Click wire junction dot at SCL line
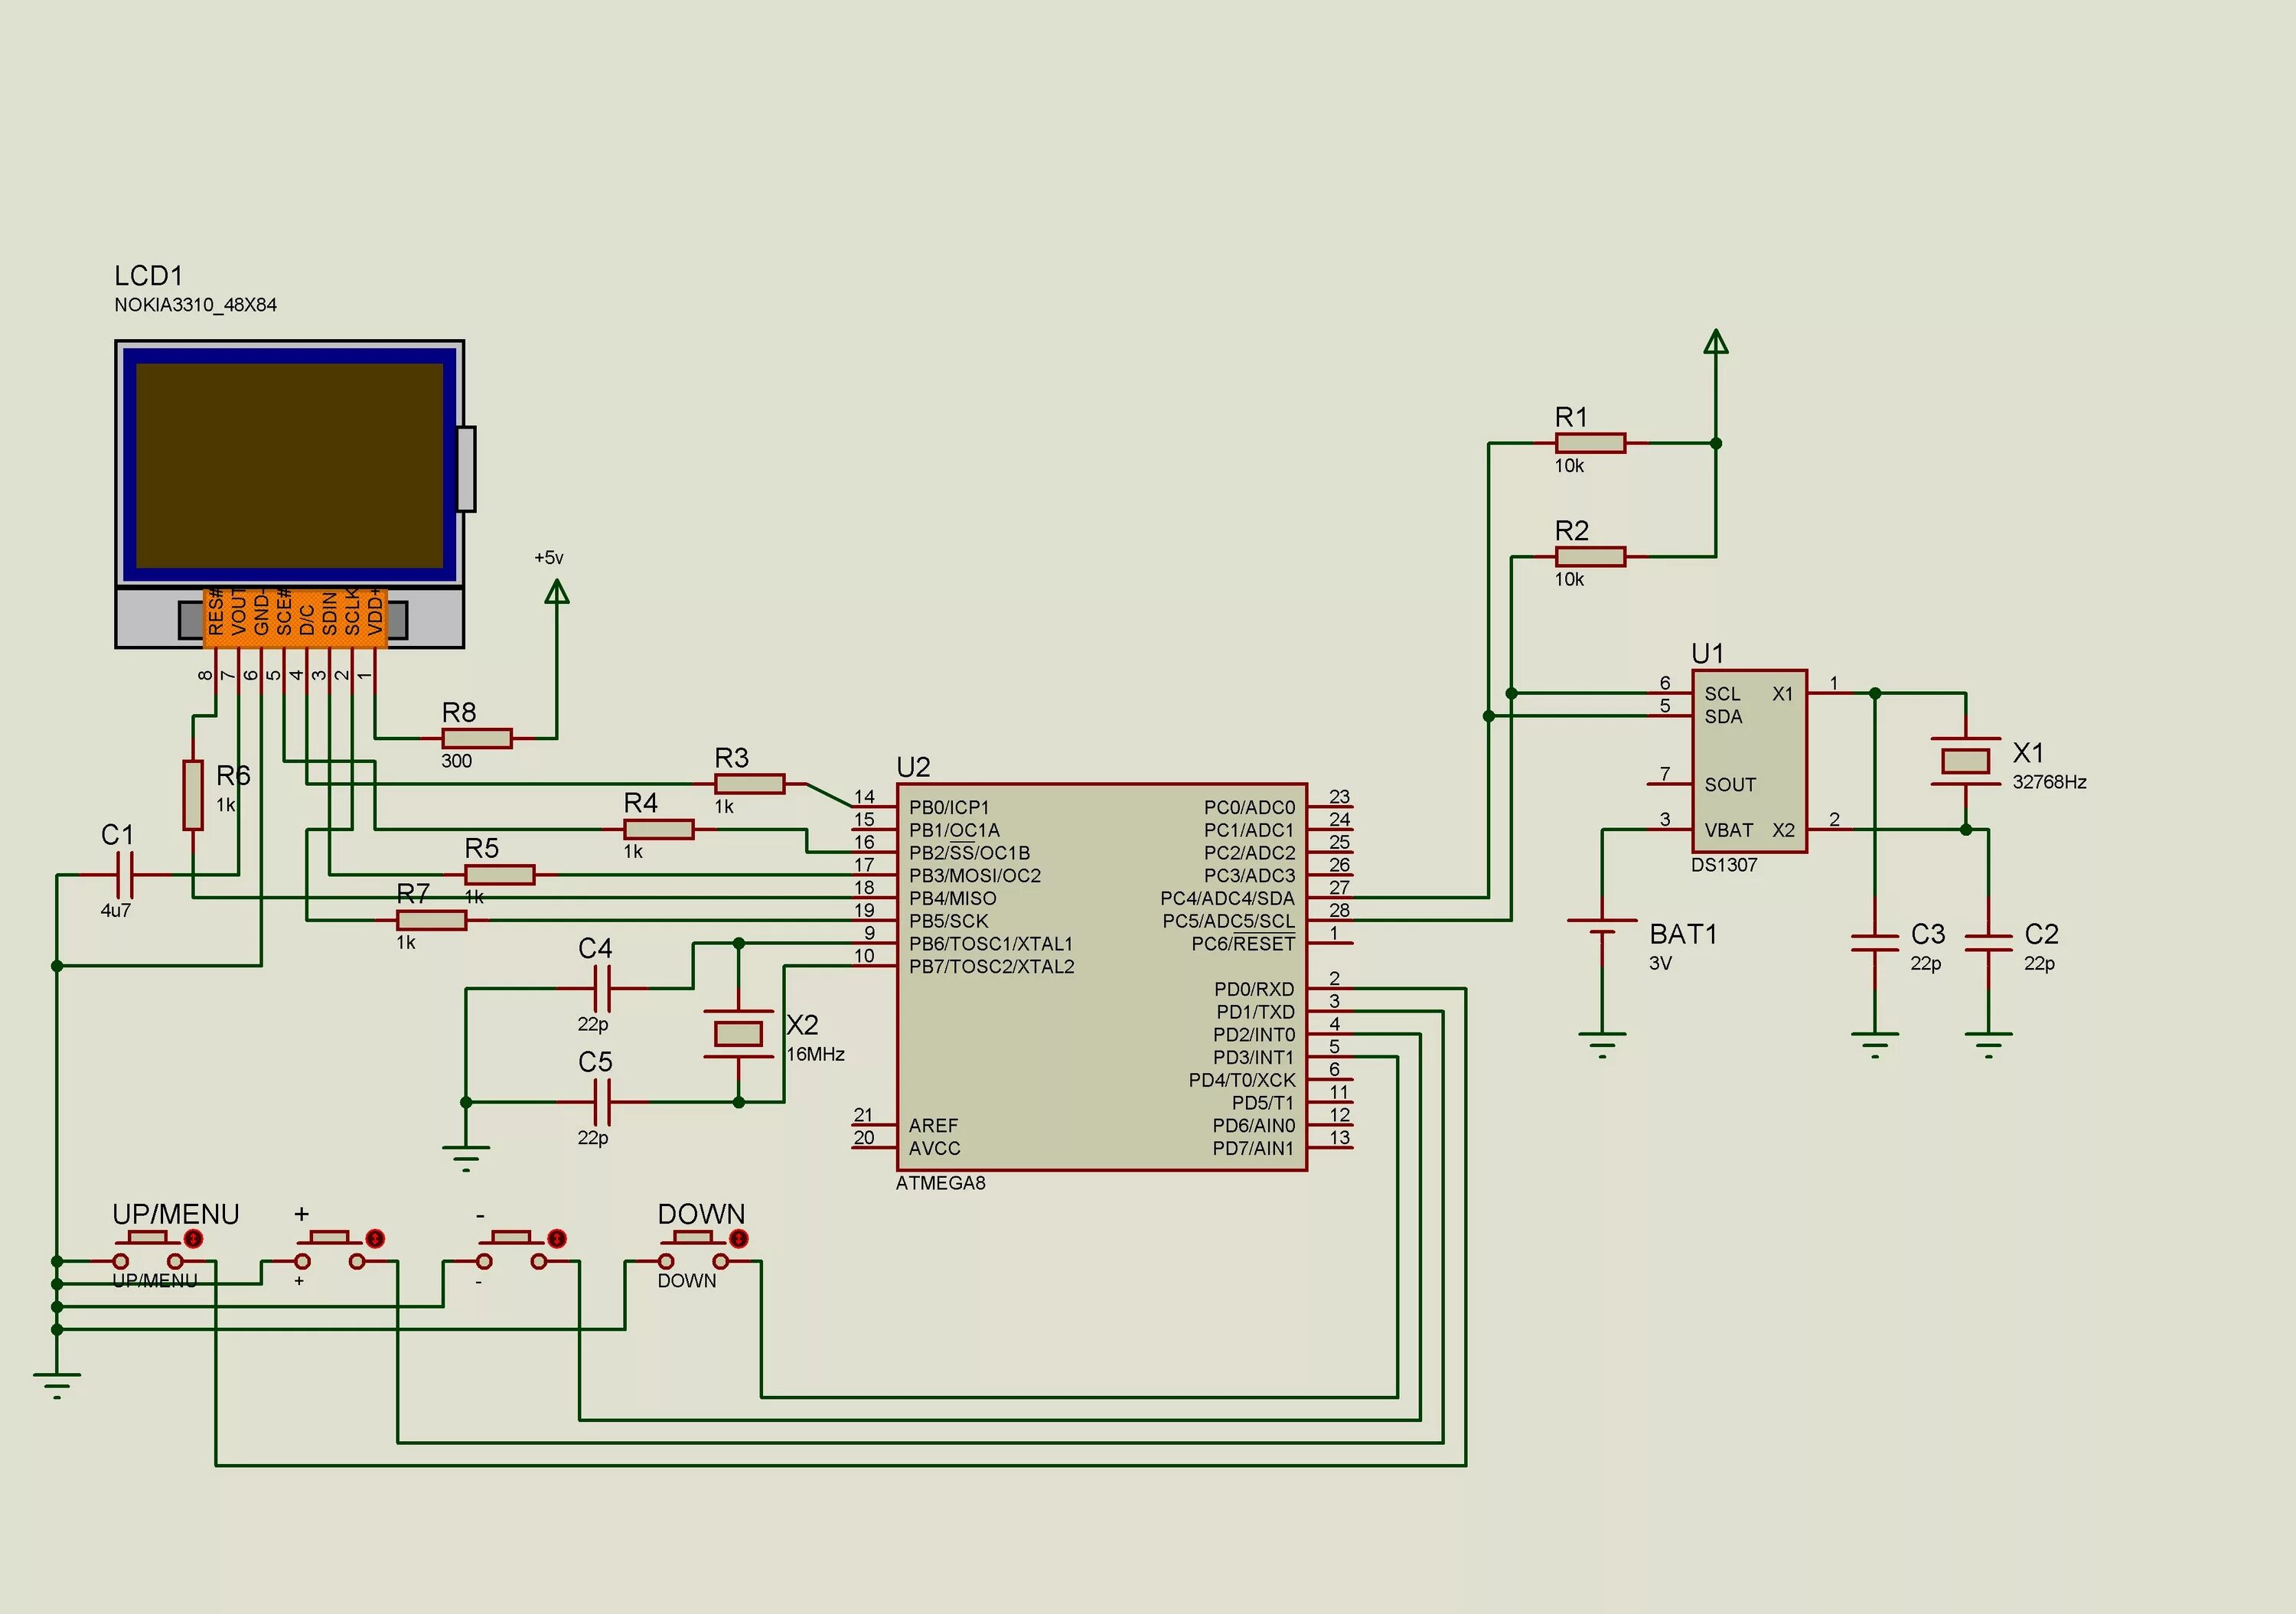Screen dimensions: 2296x1614 [1511, 693]
